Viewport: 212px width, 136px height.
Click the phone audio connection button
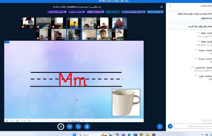(78, 127)
